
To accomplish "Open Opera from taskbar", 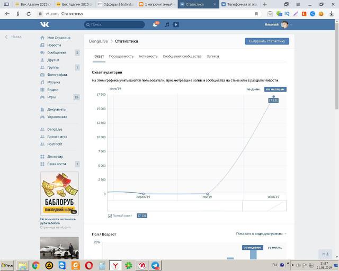I will (x=89, y=266).
